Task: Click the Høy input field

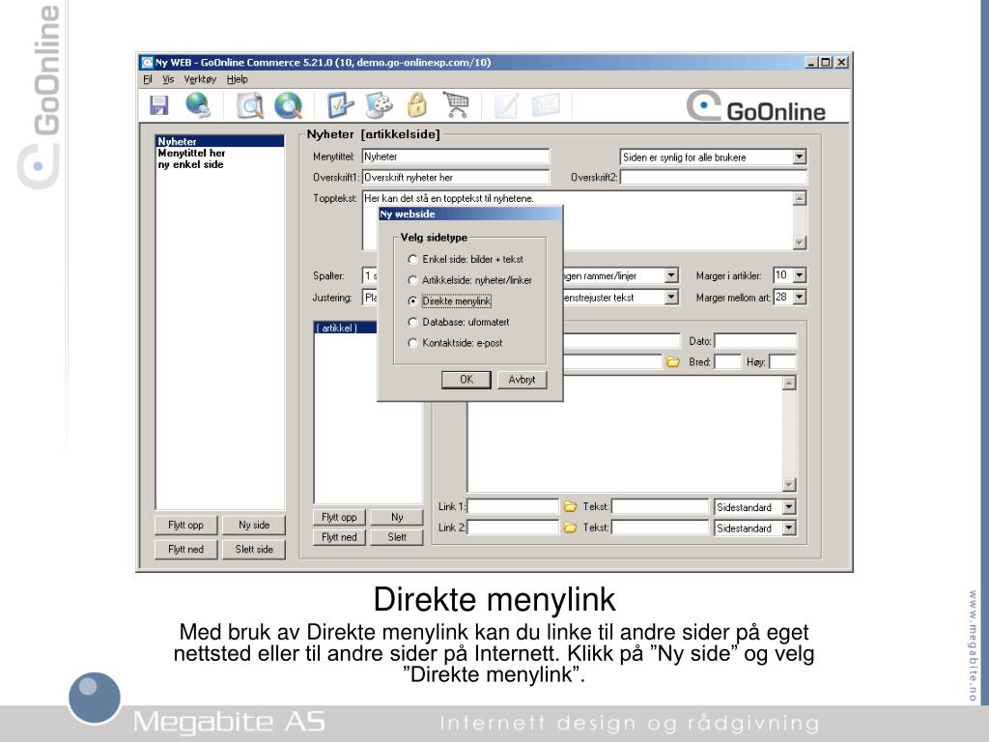Action: (782, 362)
